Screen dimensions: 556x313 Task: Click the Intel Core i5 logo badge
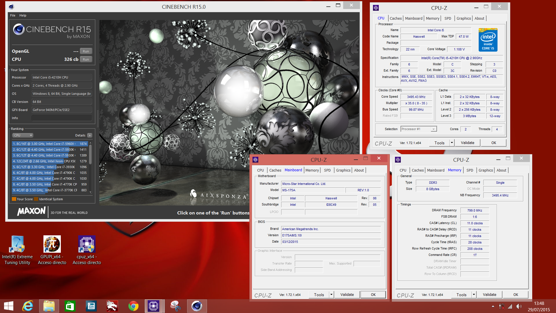pyautogui.click(x=488, y=40)
